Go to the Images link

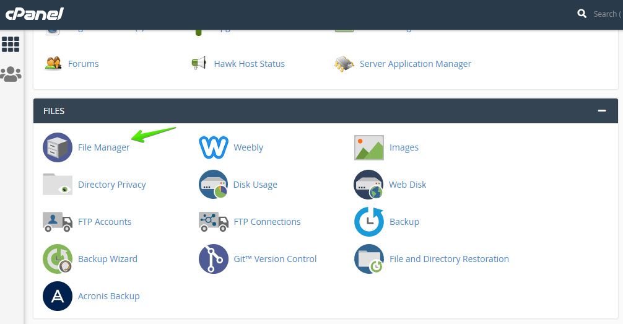(404, 147)
